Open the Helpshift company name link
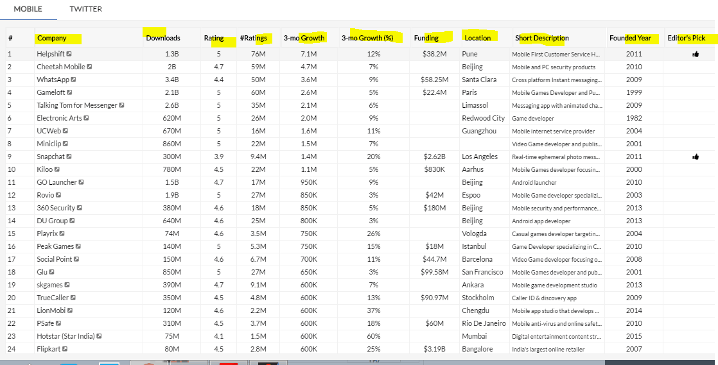The height and width of the screenshot is (365, 718). click(51, 54)
